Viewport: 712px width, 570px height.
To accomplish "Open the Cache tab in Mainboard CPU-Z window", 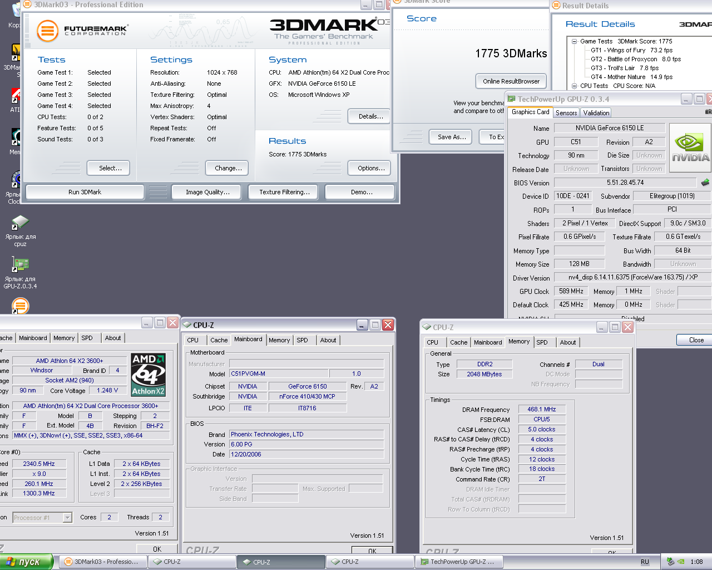I will [x=219, y=340].
